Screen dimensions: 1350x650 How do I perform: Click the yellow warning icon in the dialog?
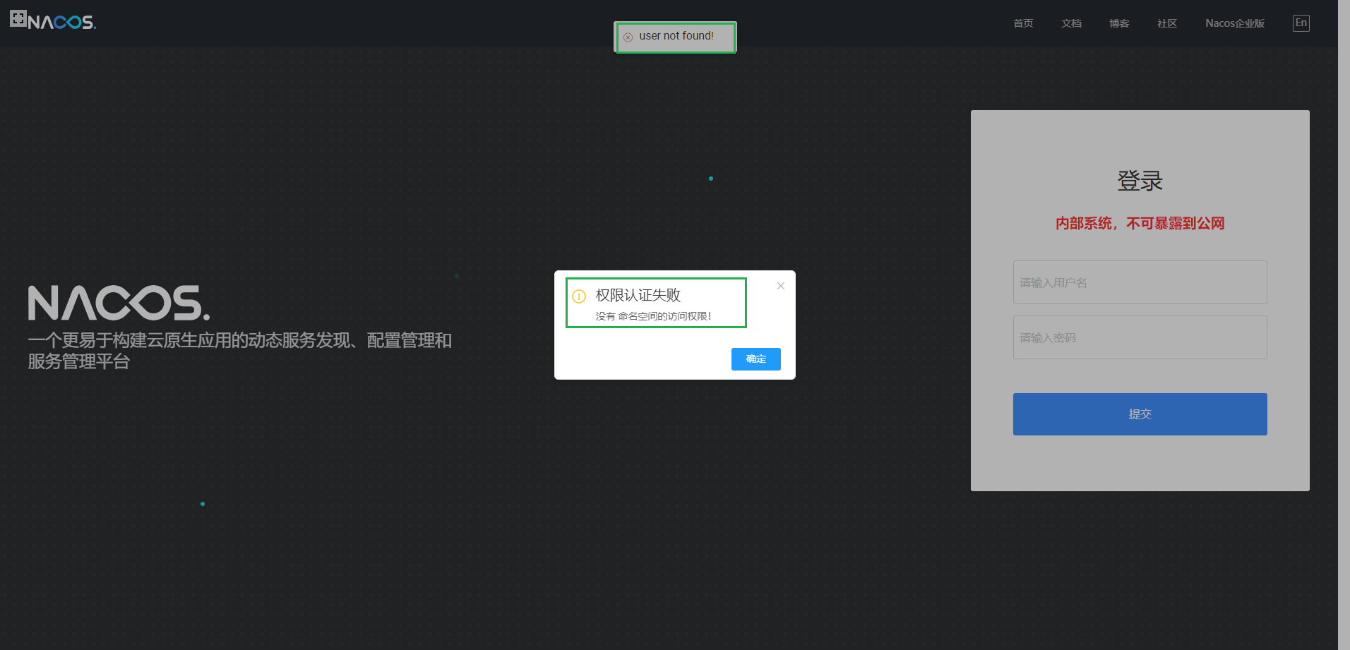579,296
